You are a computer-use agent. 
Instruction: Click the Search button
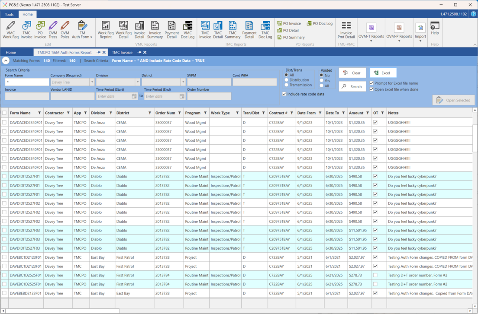click(352, 86)
